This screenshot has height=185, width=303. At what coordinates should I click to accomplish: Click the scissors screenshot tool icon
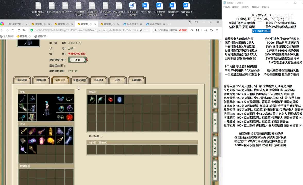(x=205, y=30)
